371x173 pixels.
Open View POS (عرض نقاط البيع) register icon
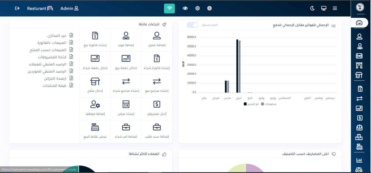point(95,127)
